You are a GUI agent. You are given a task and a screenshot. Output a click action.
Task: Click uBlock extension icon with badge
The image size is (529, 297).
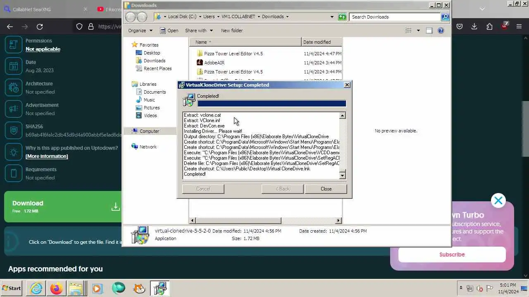[504, 26]
